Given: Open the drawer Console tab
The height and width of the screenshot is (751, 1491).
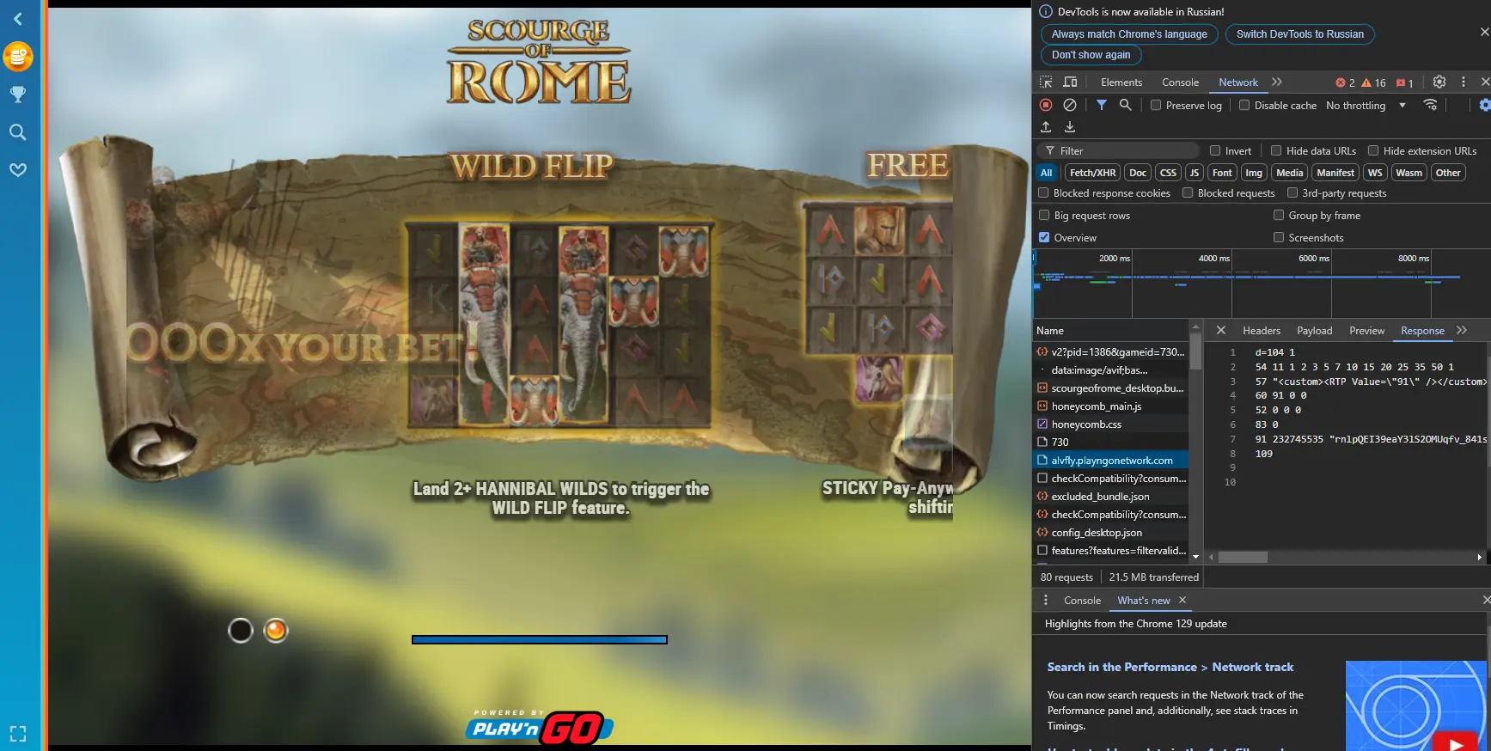Looking at the screenshot, I should (1082, 601).
